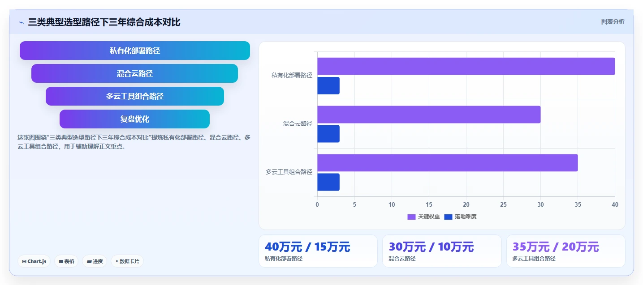Click the blue bar for 私有化部署路径
The image size is (643, 285).
pos(328,85)
